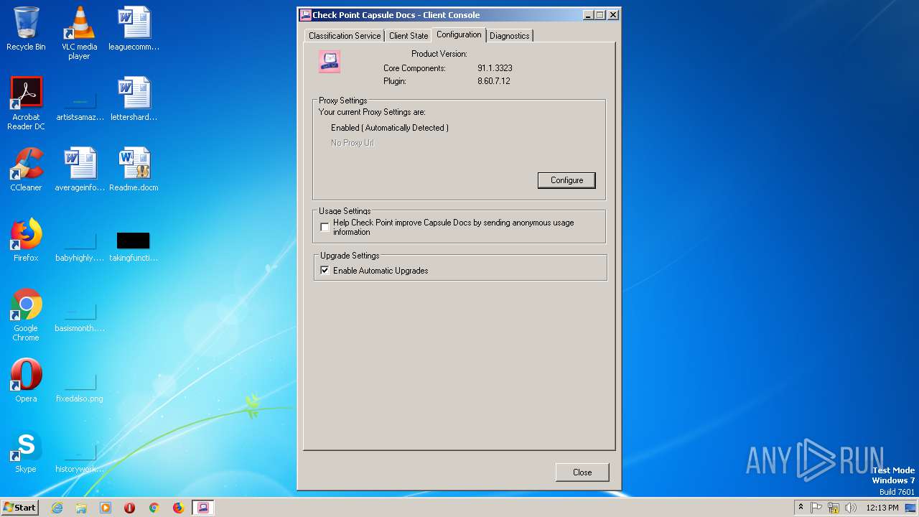Screen dimensions: 919x517
Task: Open Windows Media Player taskbar icon
Action: (106, 508)
